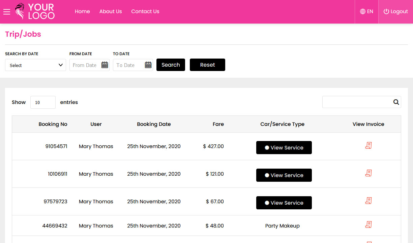Log out of the account

click(x=396, y=11)
